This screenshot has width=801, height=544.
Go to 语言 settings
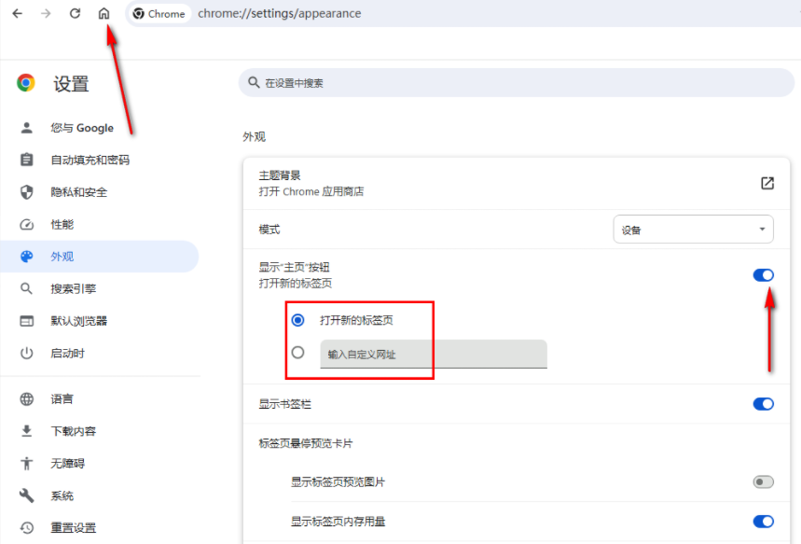tap(100, 398)
